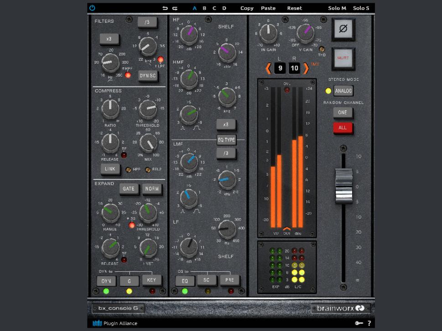442x331 pixels.
Task: Click the redo arrow icon
Action: pyautogui.click(x=174, y=8)
